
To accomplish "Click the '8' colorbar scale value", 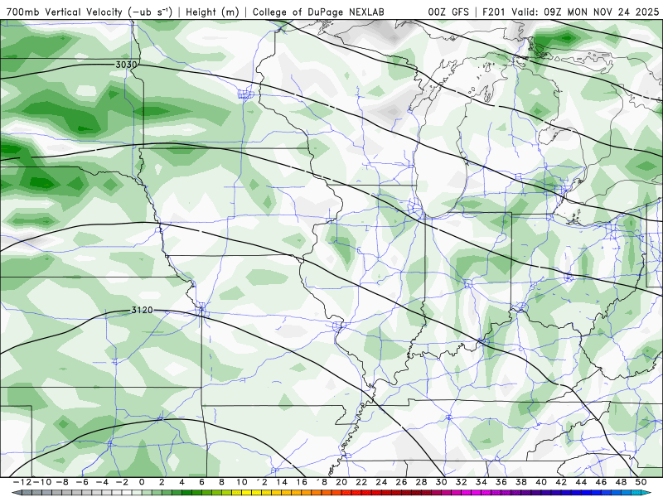I will click(x=221, y=482).
